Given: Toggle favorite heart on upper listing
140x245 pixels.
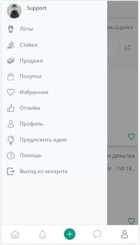Looking at the screenshot, I should point(131,137).
